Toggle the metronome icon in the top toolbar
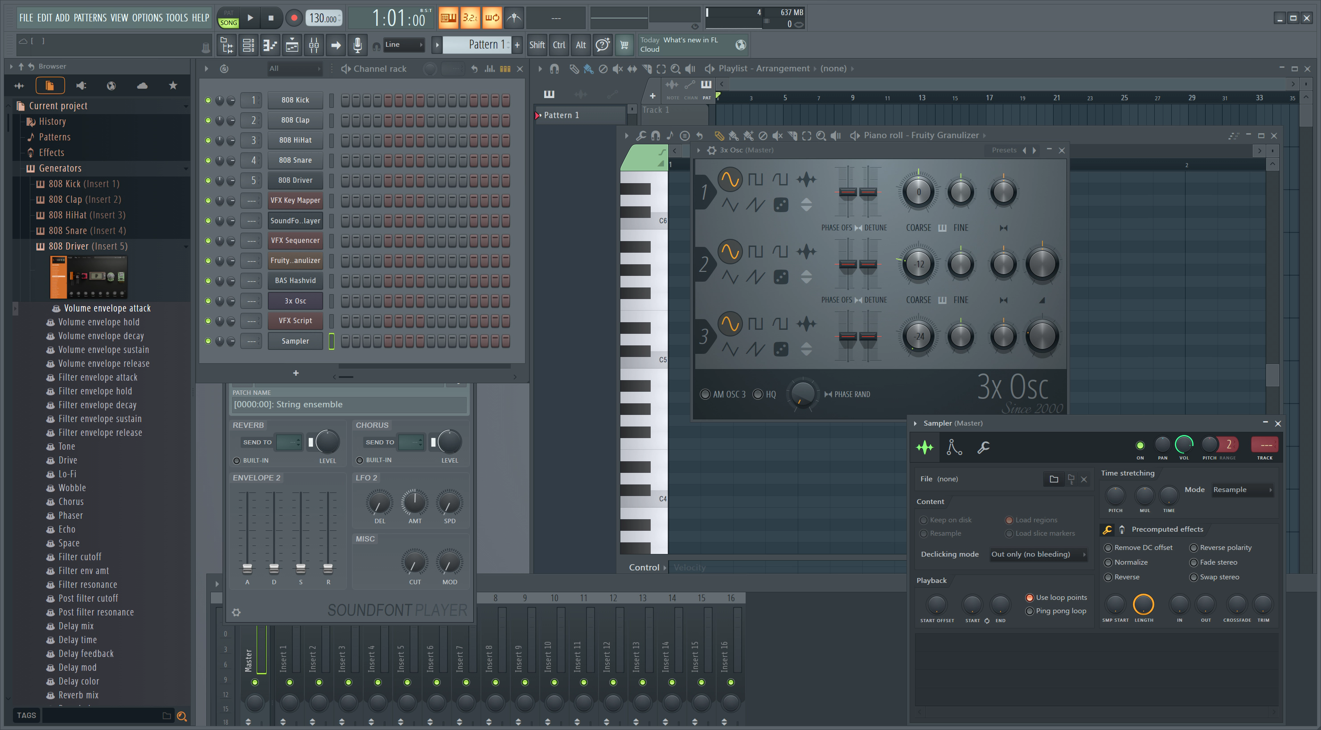The image size is (1321, 730). click(514, 18)
